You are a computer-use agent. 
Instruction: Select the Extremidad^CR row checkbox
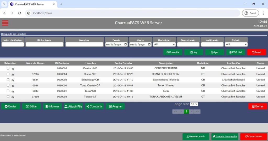[x=8, y=80]
